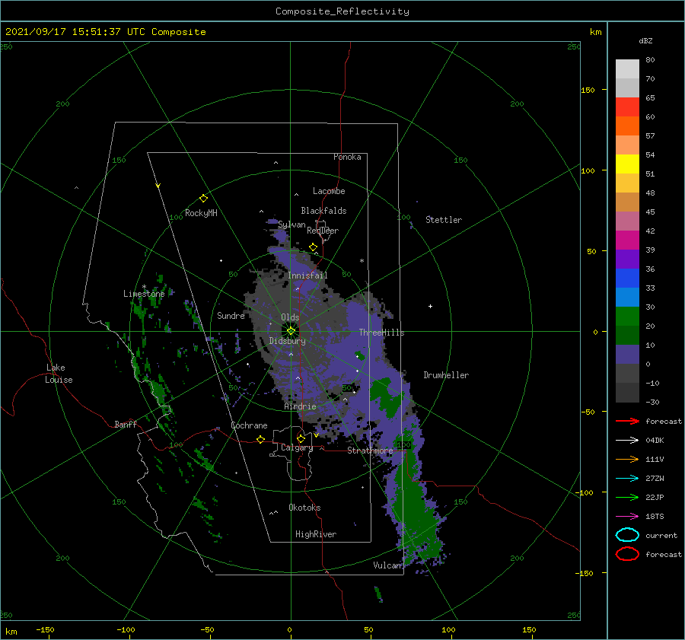The width and height of the screenshot is (685, 640).
Task: Click the Stettler city label
Action: [x=444, y=220]
